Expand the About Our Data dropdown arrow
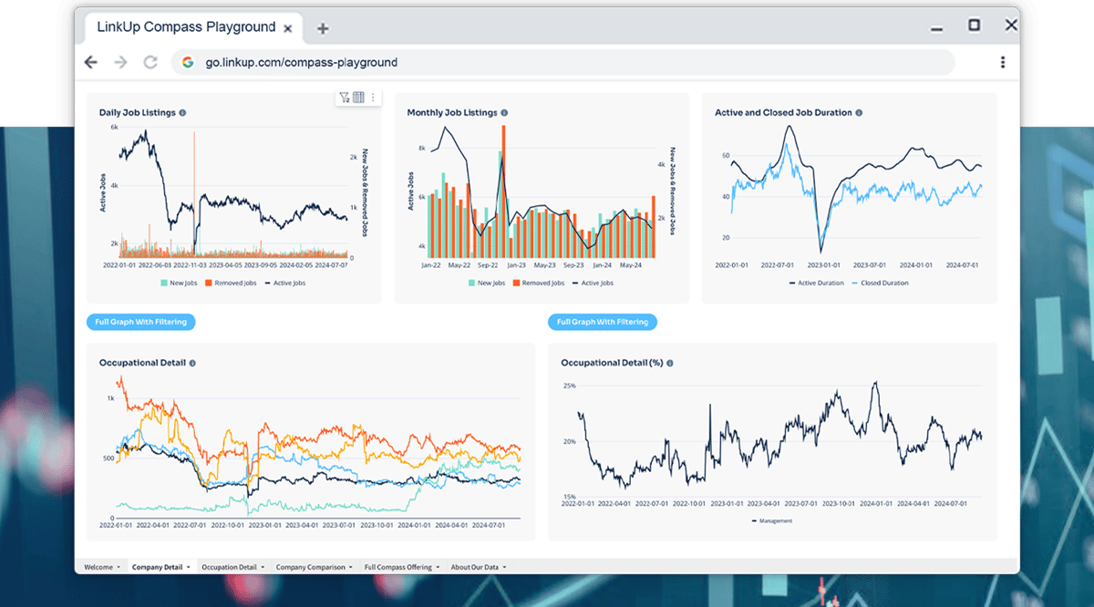Image resolution: width=1094 pixels, height=607 pixels. coord(504,568)
